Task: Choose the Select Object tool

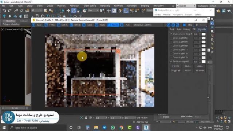Action: [45, 11]
